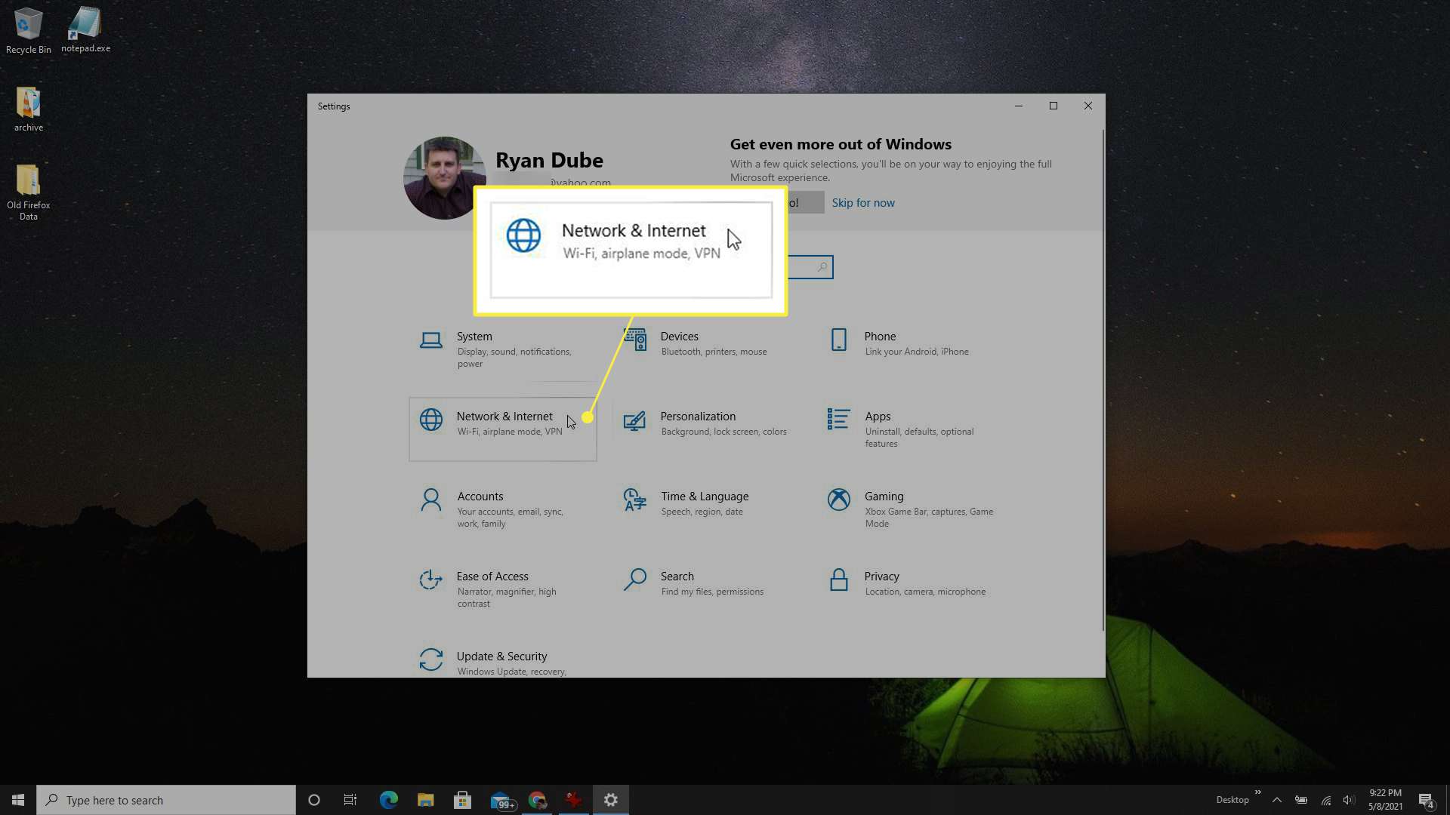Image resolution: width=1450 pixels, height=815 pixels.
Task: Click Skip for now link
Action: coord(863,203)
